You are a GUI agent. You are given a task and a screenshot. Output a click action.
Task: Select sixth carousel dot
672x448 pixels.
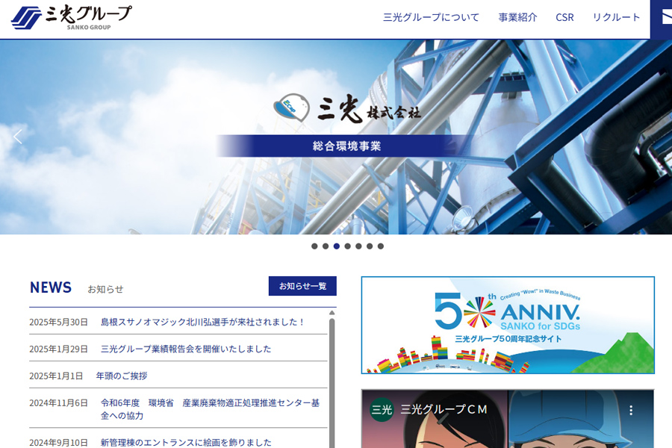[x=370, y=246]
